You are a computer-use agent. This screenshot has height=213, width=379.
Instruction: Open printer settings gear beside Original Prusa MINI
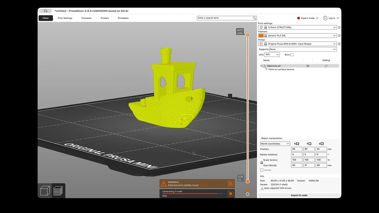coord(339,44)
